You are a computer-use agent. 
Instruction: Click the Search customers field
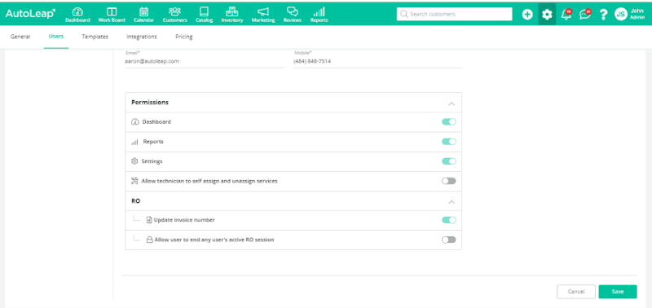(454, 14)
